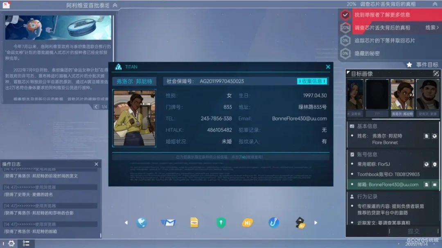Select the unknown ??? target portrait
Screen dimensions: 442x248
pyautogui.click(x=377, y=95)
